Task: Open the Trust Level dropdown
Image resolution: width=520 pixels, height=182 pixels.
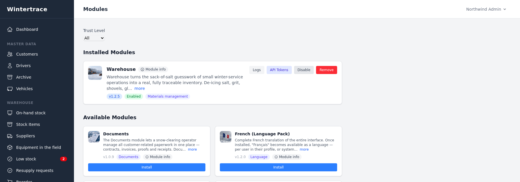Action: 94,38
